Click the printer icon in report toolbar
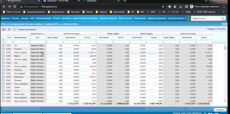The height and width of the screenshot is (114, 230). click(x=9, y=29)
